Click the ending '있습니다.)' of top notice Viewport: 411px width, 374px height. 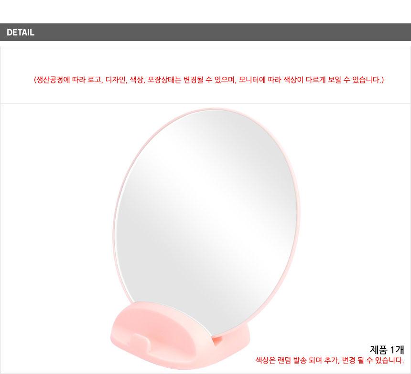[x=368, y=80]
